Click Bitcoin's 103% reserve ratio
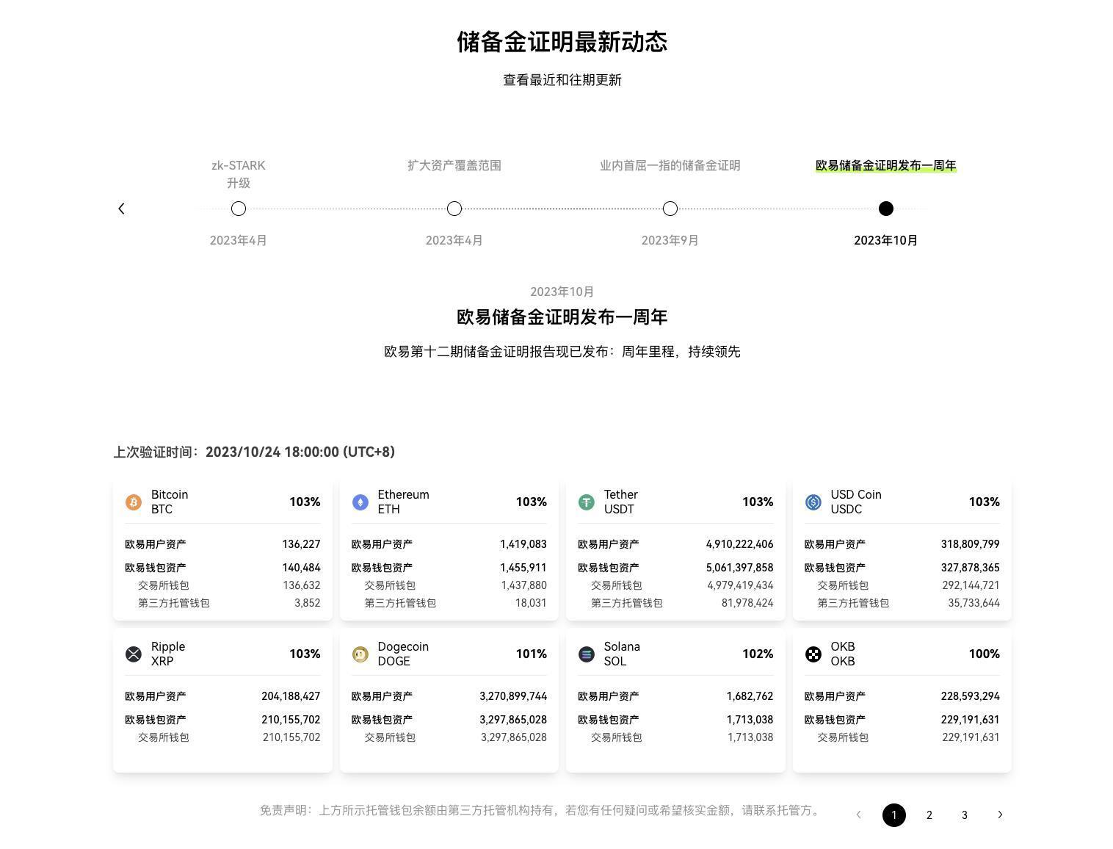The image size is (1113, 849). tap(305, 502)
